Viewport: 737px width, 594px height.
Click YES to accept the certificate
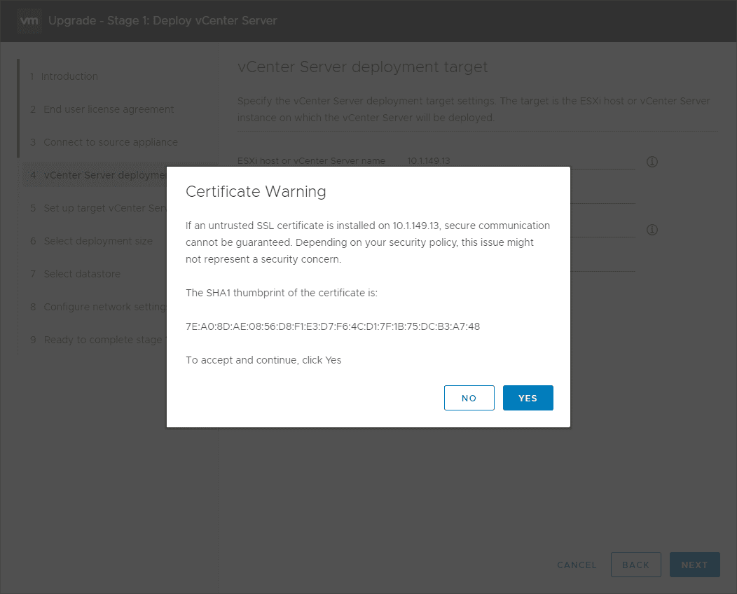coord(528,398)
